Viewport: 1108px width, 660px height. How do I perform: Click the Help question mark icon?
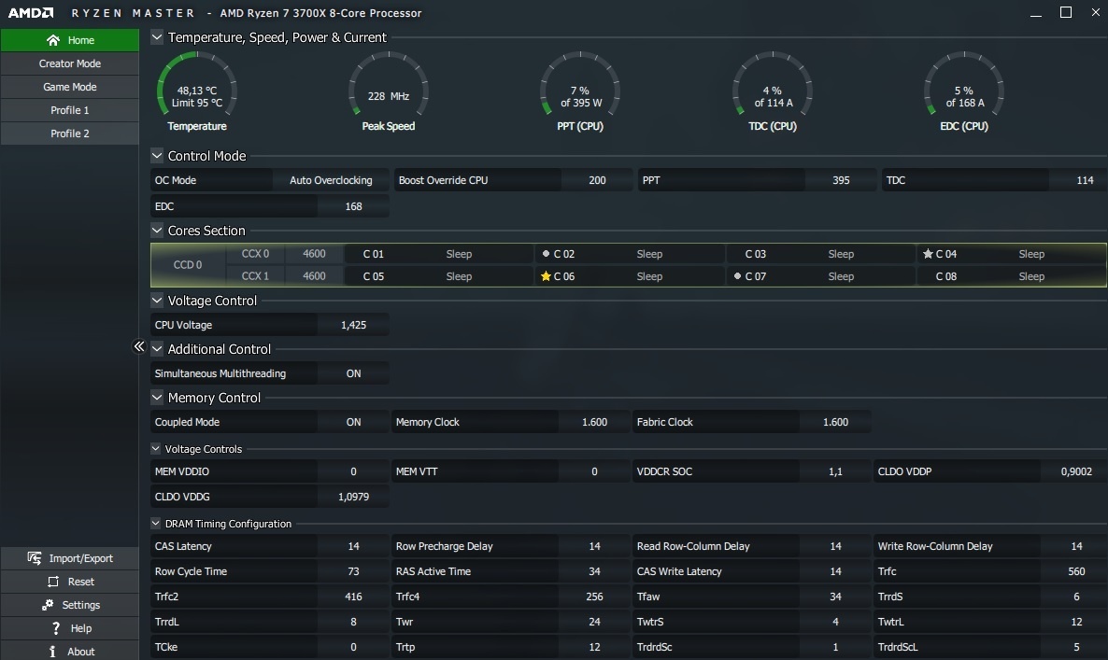[x=56, y=628]
